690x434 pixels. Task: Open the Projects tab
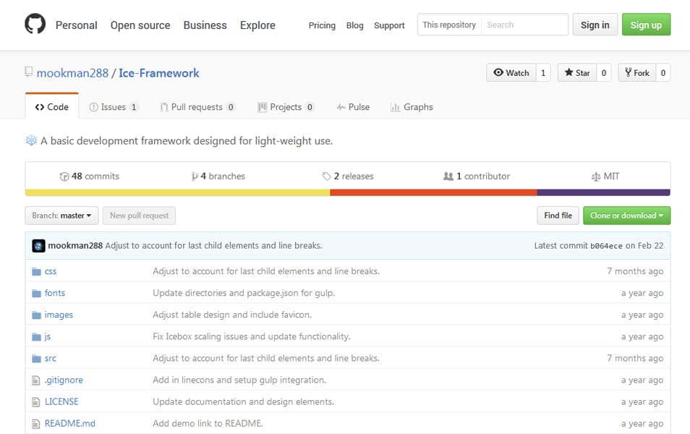[x=286, y=107]
